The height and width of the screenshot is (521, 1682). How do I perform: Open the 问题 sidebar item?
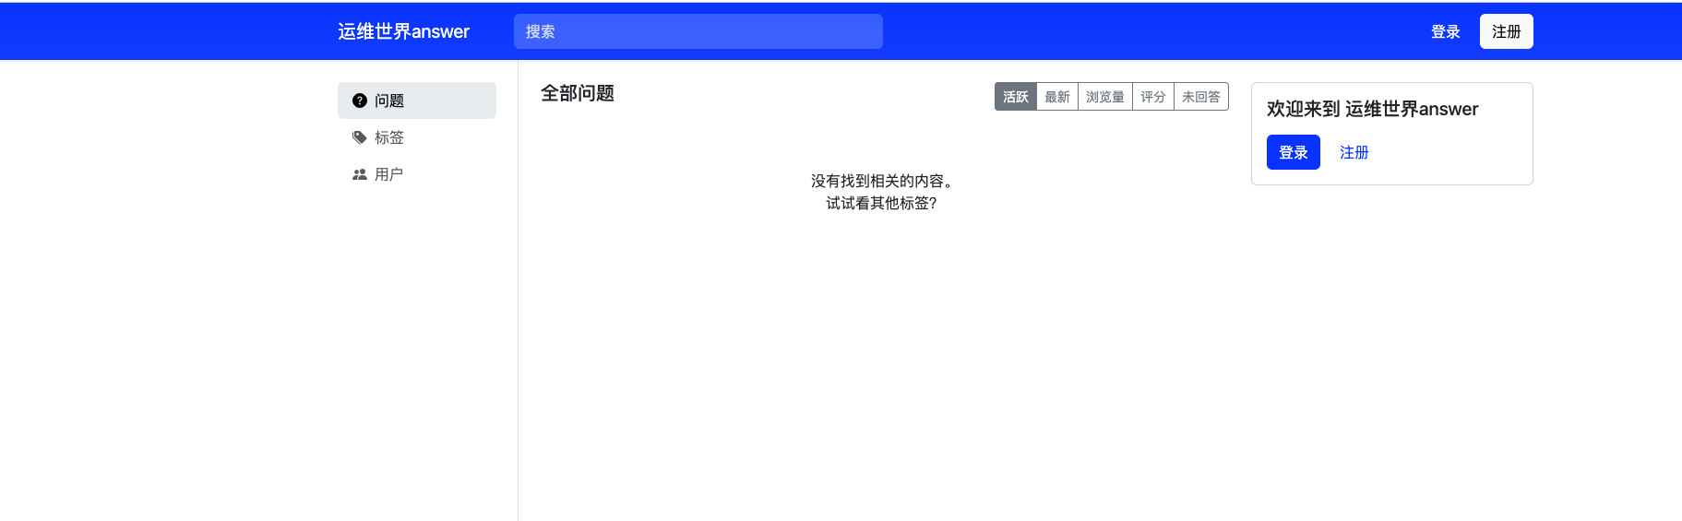point(416,101)
